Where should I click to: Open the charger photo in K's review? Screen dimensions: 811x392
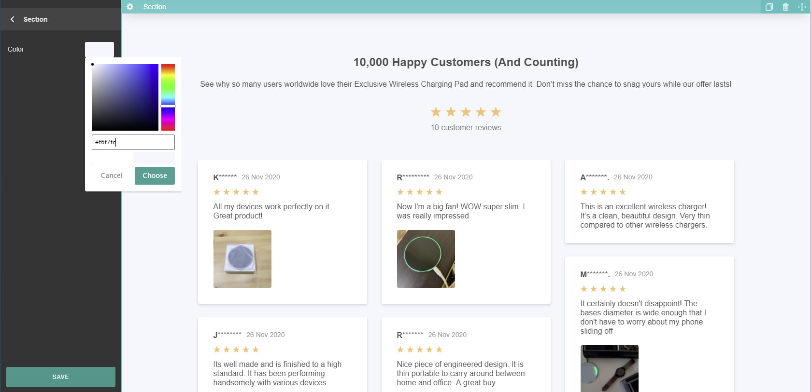point(242,259)
